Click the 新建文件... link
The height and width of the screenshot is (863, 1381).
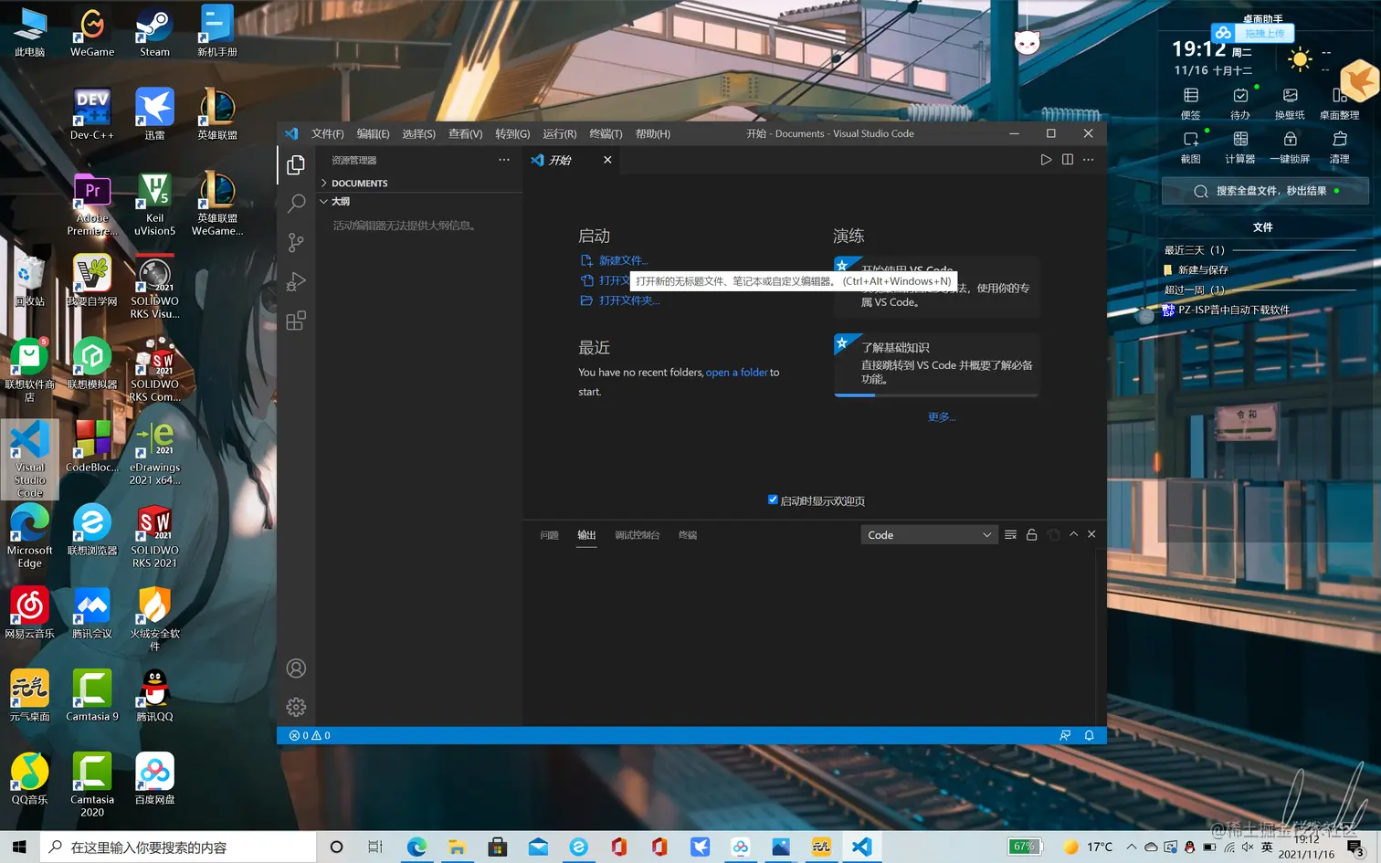pos(623,260)
